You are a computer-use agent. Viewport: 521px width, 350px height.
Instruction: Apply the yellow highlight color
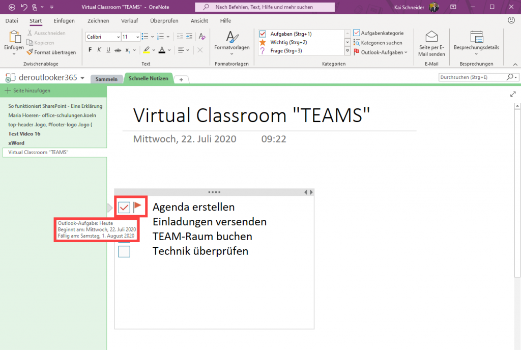146,50
